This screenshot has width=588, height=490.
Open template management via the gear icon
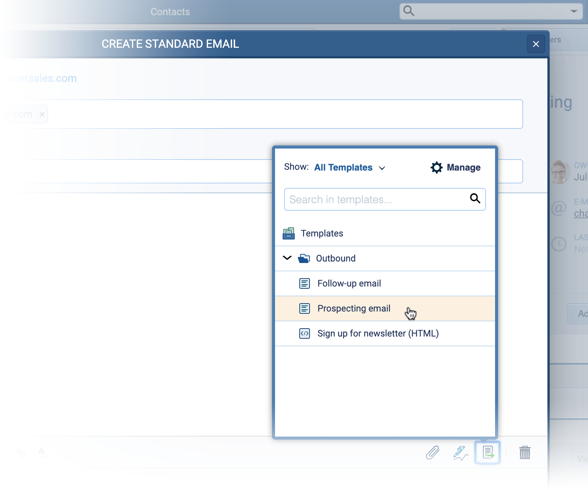pyautogui.click(x=436, y=167)
